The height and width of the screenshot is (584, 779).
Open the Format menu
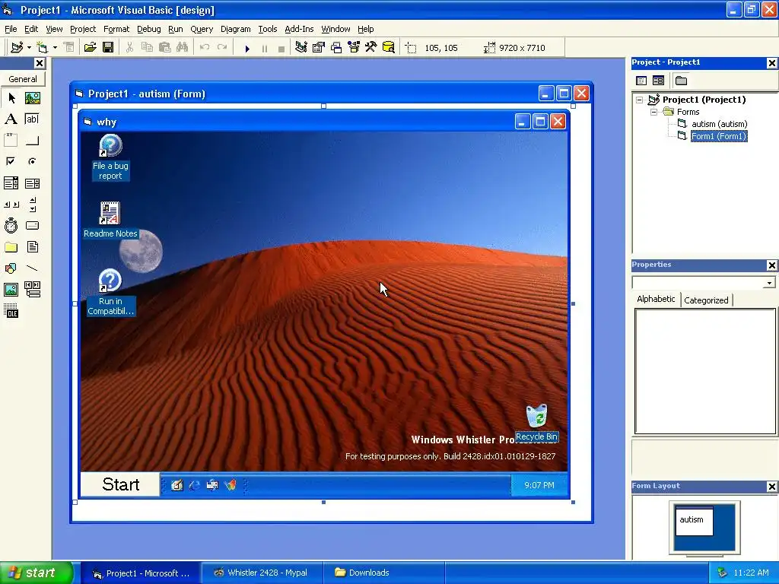[116, 30]
